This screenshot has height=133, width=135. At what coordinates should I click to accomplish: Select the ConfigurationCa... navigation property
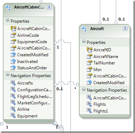point(35,90)
